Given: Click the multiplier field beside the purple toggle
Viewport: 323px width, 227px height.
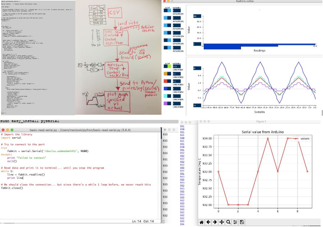Looking at the screenshot, I should [177, 103].
